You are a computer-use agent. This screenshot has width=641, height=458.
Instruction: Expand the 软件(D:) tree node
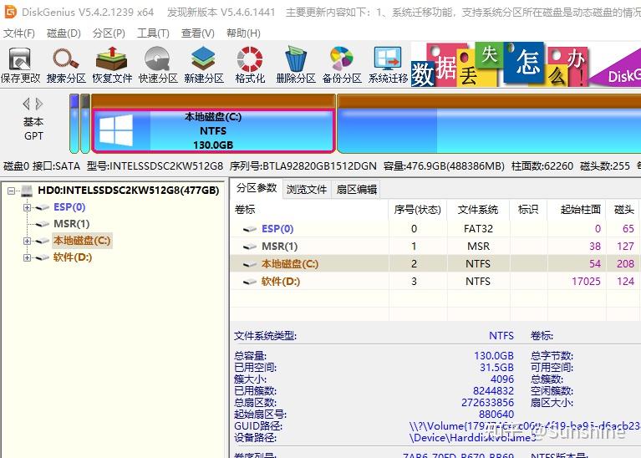pyautogui.click(x=27, y=257)
